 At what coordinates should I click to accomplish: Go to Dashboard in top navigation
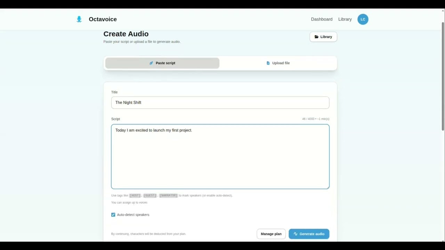click(x=322, y=19)
